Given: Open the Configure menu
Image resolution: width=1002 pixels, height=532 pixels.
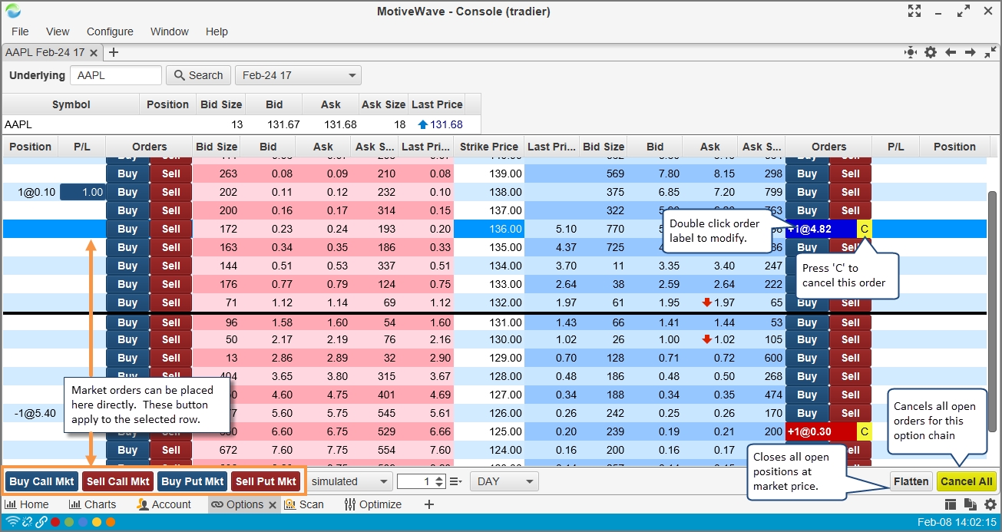Looking at the screenshot, I should pos(110,31).
